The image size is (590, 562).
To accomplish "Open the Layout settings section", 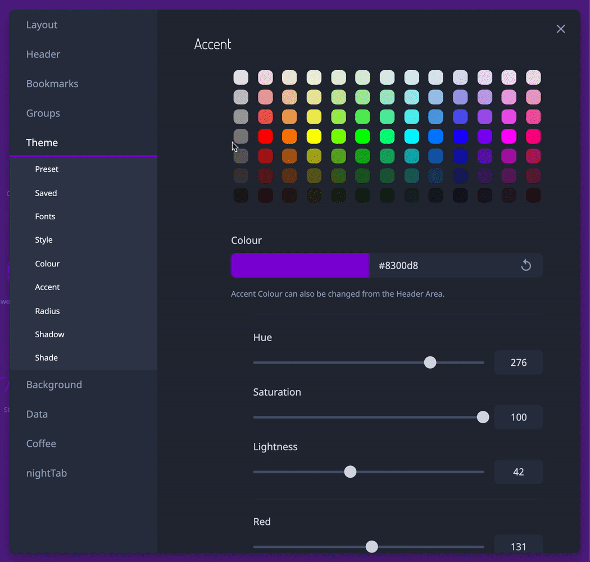I will tap(42, 25).
